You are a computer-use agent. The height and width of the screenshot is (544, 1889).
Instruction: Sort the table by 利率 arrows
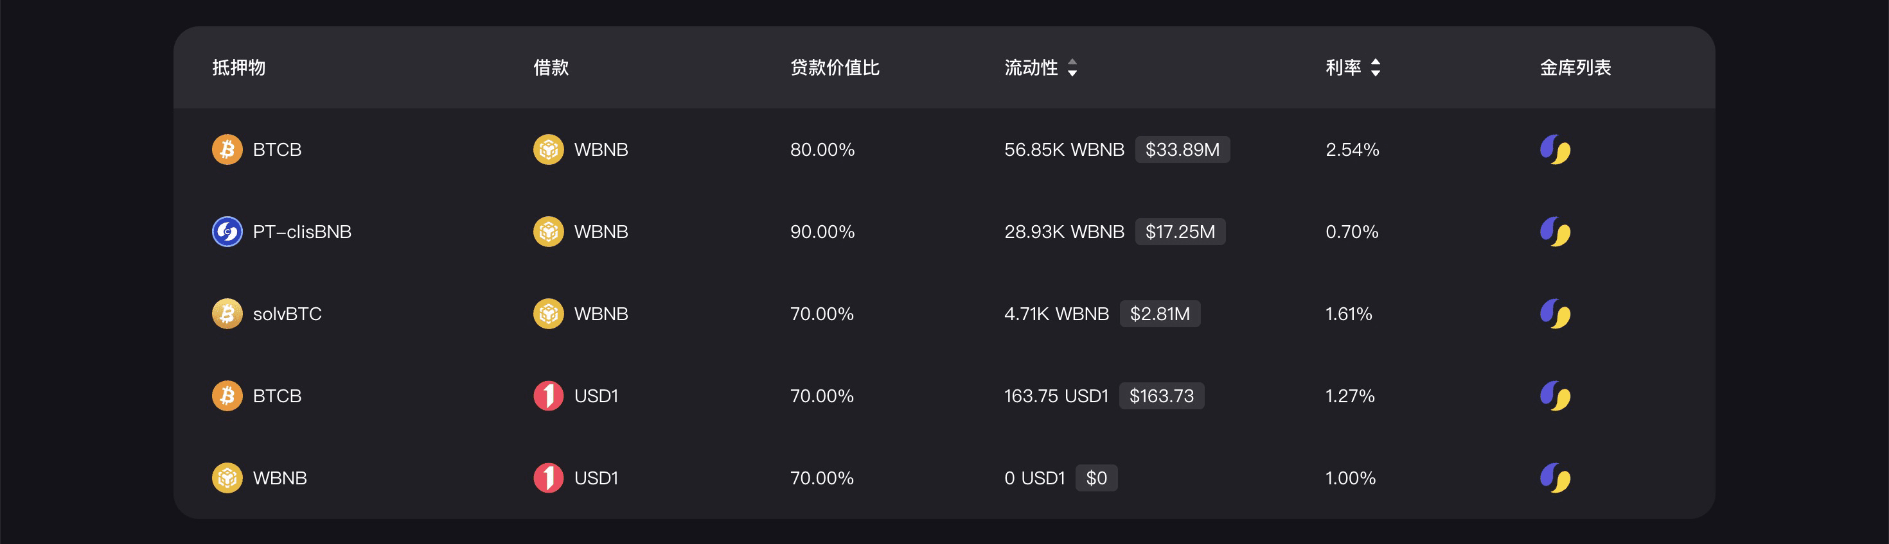pyautogui.click(x=1376, y=67)
